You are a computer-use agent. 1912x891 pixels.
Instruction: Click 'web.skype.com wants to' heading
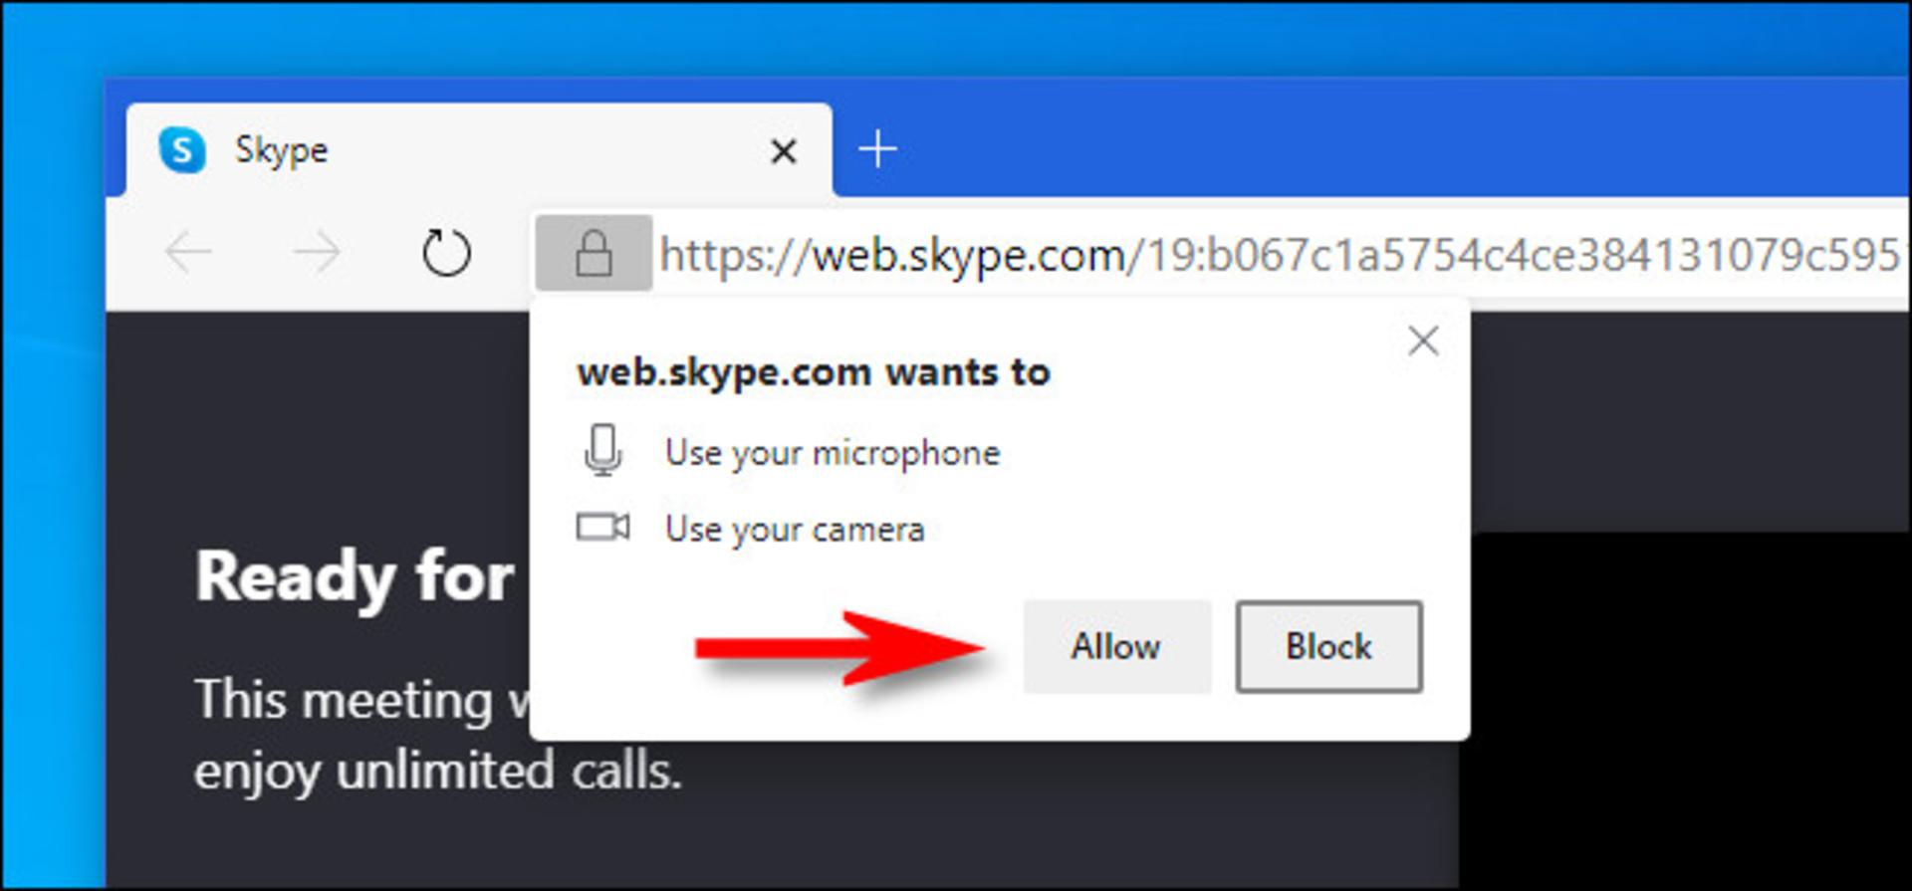[x=814, y=372]
